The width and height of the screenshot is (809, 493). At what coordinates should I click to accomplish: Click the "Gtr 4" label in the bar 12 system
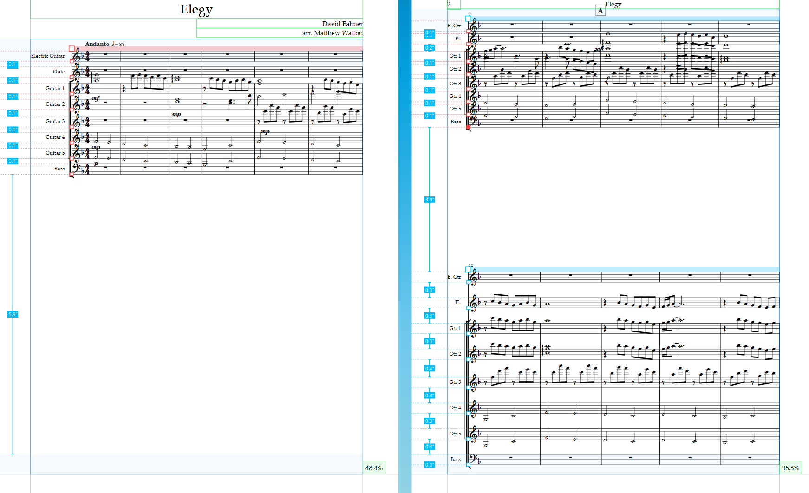455,408
